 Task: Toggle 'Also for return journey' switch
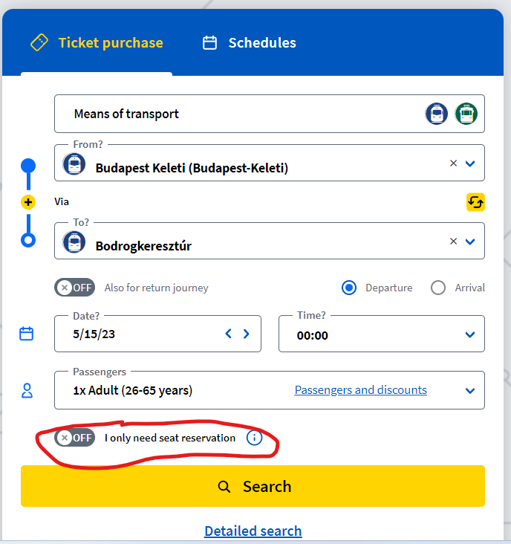[x=75, y=288]
